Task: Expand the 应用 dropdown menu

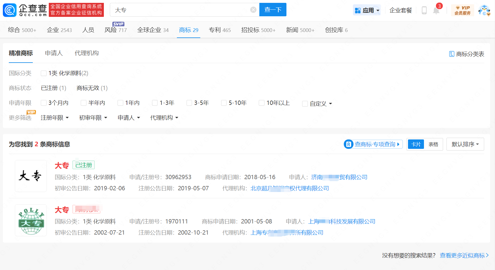Action: [x=367, y=11]
